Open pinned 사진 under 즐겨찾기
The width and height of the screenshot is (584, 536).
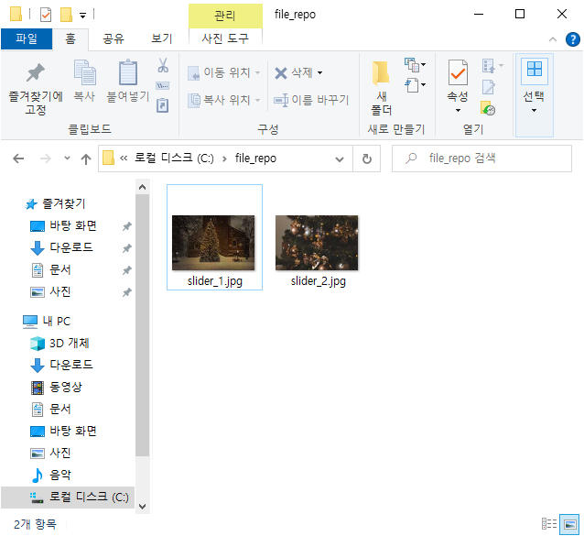pyautogui.click(x=50, y=291)
